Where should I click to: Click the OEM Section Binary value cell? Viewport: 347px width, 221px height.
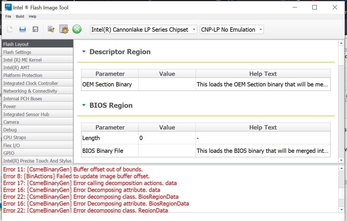click(x=167, y=84)
